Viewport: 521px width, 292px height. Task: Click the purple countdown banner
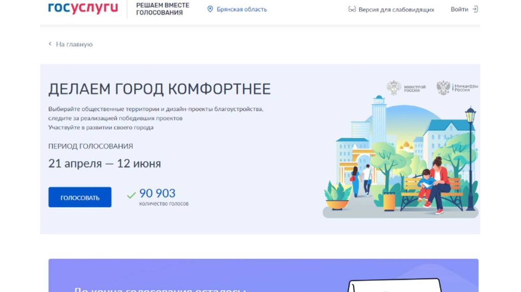263,275
